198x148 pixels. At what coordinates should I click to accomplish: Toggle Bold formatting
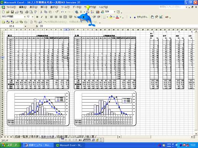[37, 17]
